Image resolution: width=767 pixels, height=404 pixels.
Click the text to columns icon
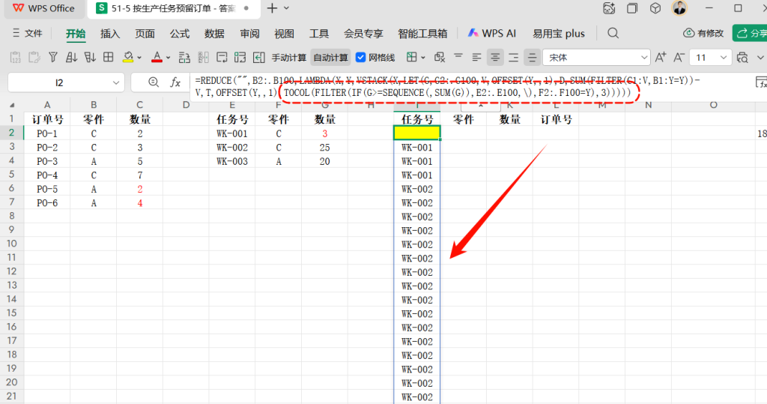click(x=203, y=57)
